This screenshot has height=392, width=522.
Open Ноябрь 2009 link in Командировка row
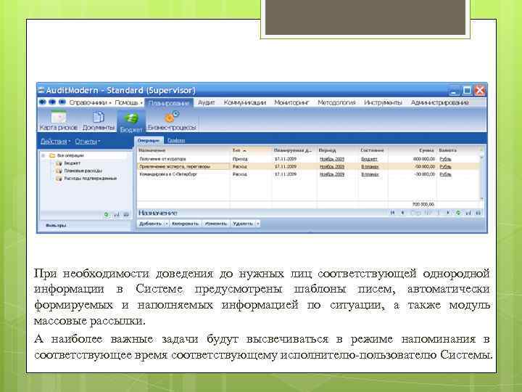pyautogui.click(x=332, y=174)
